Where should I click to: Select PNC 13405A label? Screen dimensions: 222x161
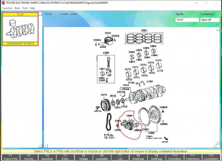pos(164,124)
